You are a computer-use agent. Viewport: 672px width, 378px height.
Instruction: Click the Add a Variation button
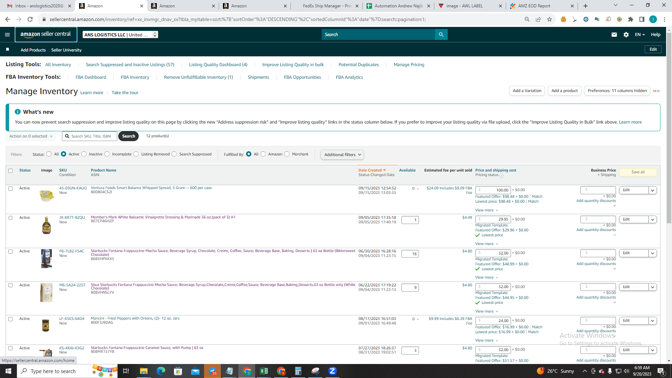click(527, 91)
